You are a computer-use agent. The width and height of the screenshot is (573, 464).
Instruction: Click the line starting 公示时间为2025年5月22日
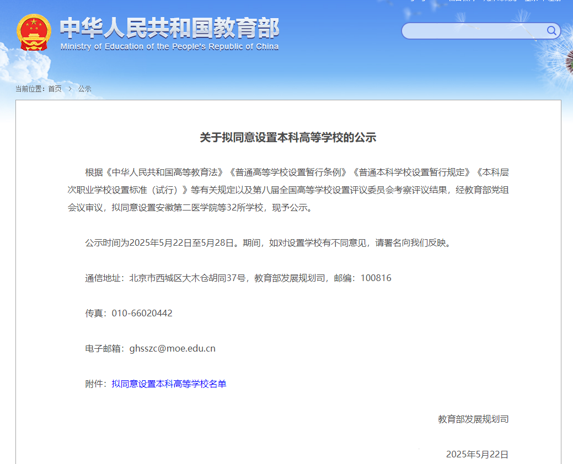pyautogui.click(x=269, y=243)
